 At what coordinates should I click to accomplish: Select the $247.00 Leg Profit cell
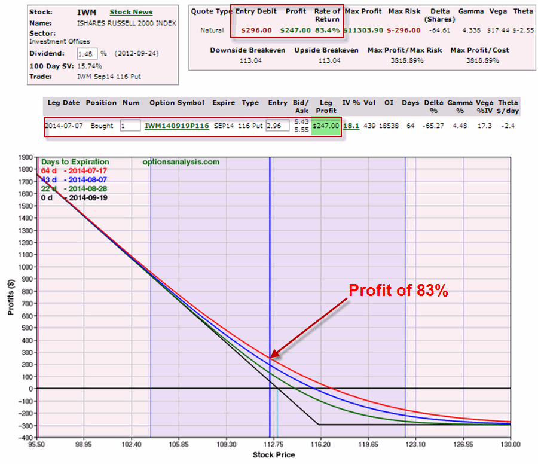coord(326,126)
